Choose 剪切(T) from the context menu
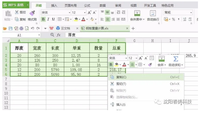Screen dimensions: 200x113 146,84
